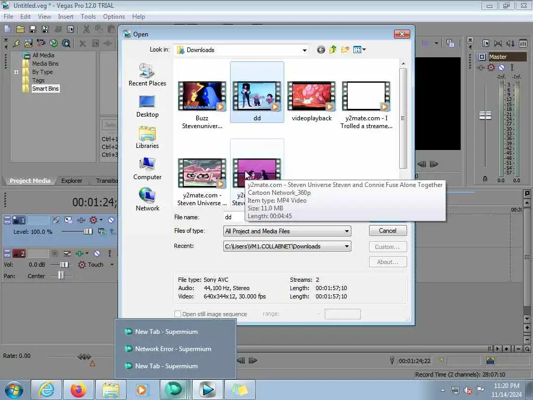Select the Project Media tab

[x=30, y=181]
